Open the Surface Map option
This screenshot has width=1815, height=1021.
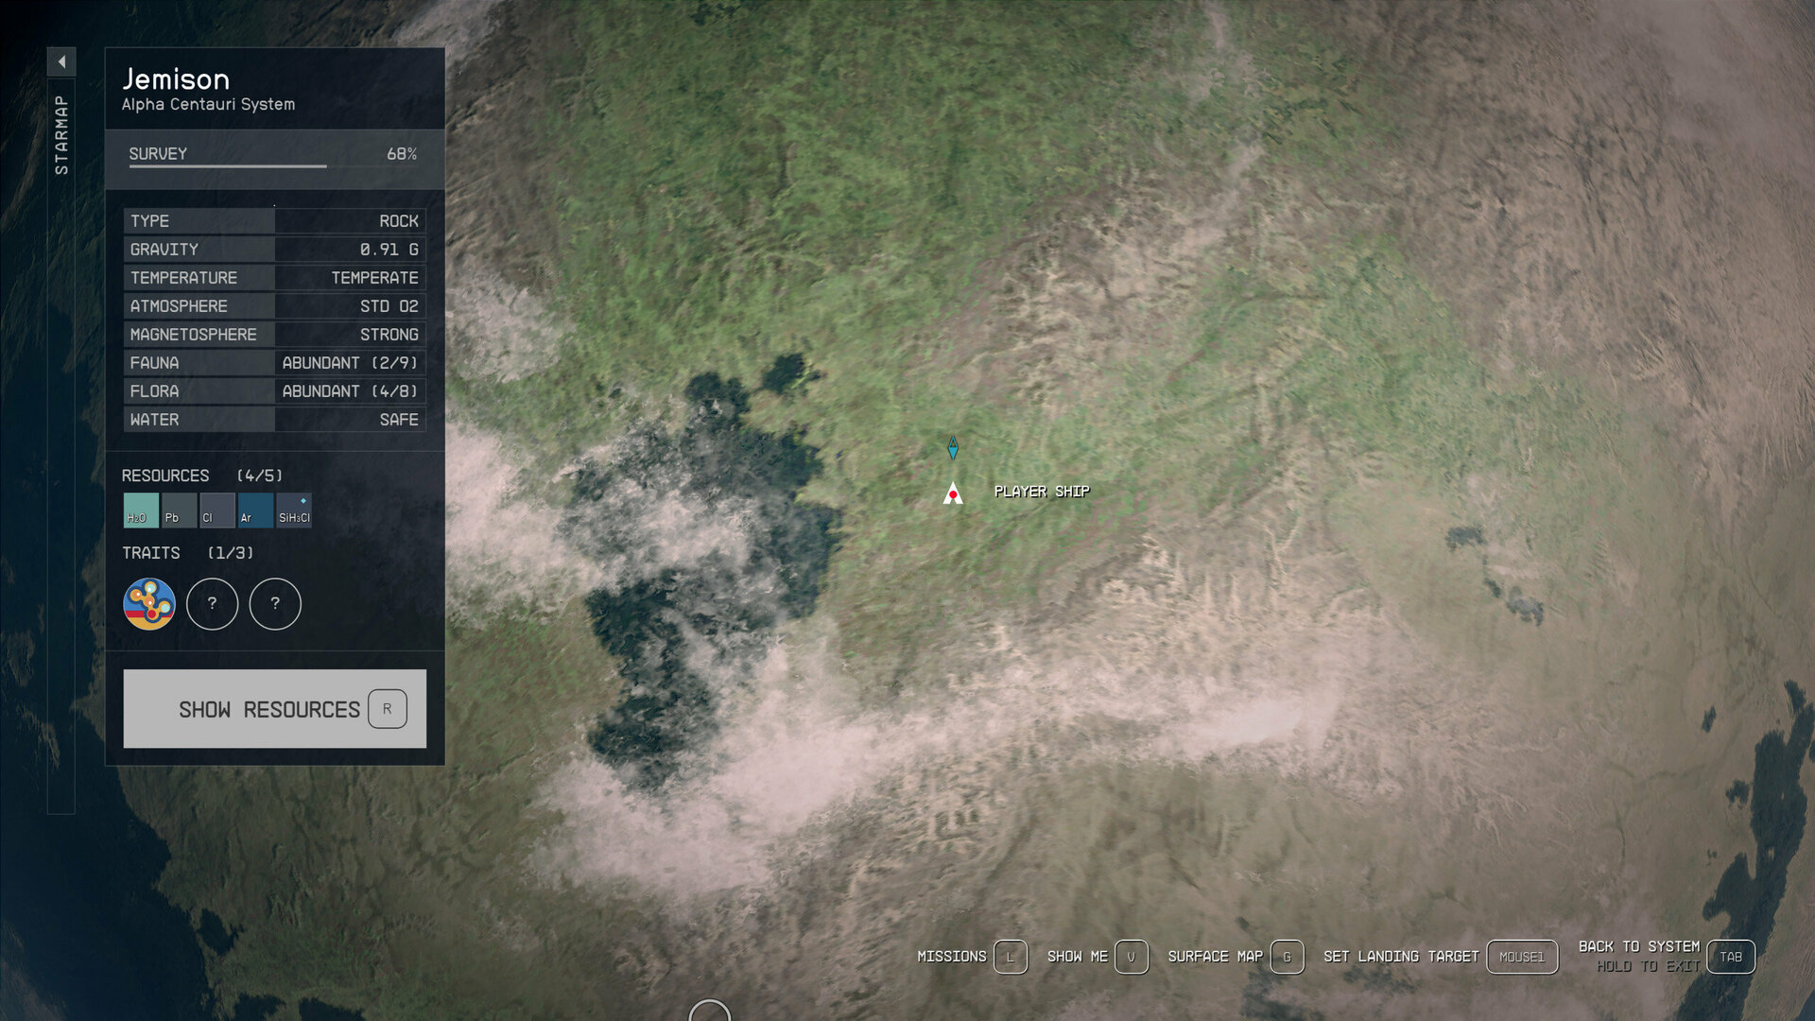[1216, 957]
